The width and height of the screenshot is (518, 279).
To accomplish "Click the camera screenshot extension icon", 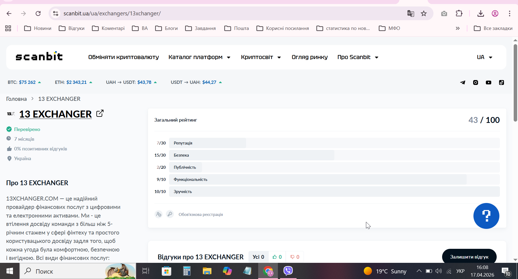I will (444, 13).
